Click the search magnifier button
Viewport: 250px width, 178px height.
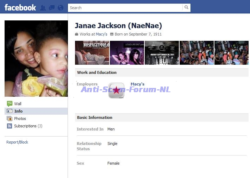[186, 8]
